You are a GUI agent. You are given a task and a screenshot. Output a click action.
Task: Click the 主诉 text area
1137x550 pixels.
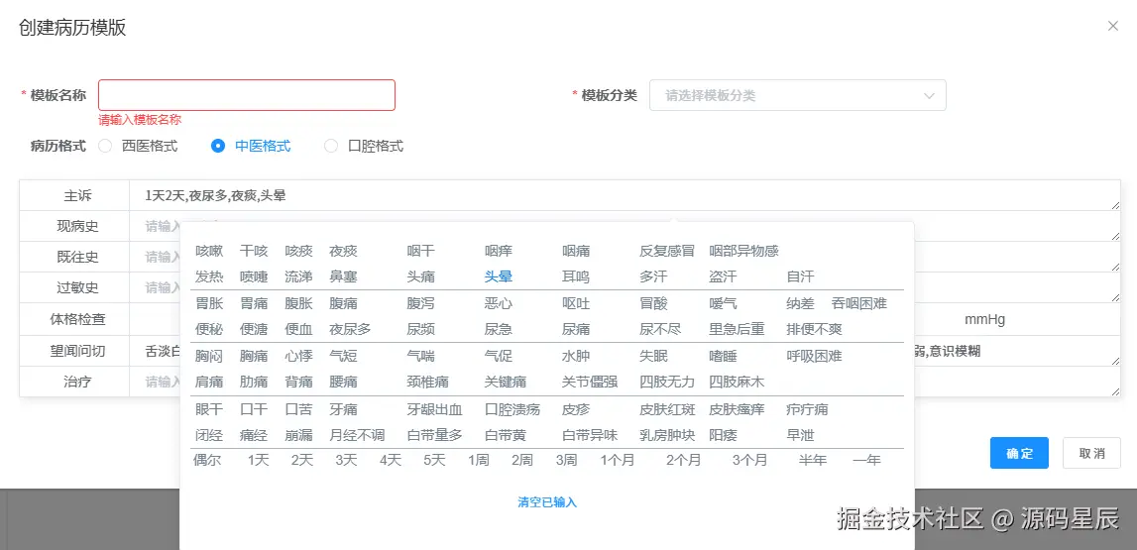coord(625,195)
